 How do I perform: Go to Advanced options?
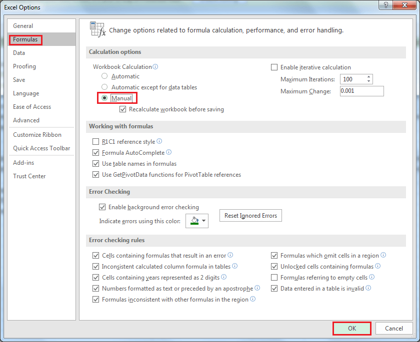(x=41, y=120)
